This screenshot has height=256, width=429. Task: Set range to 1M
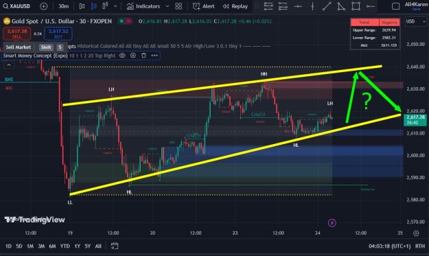tap(30, 246)
